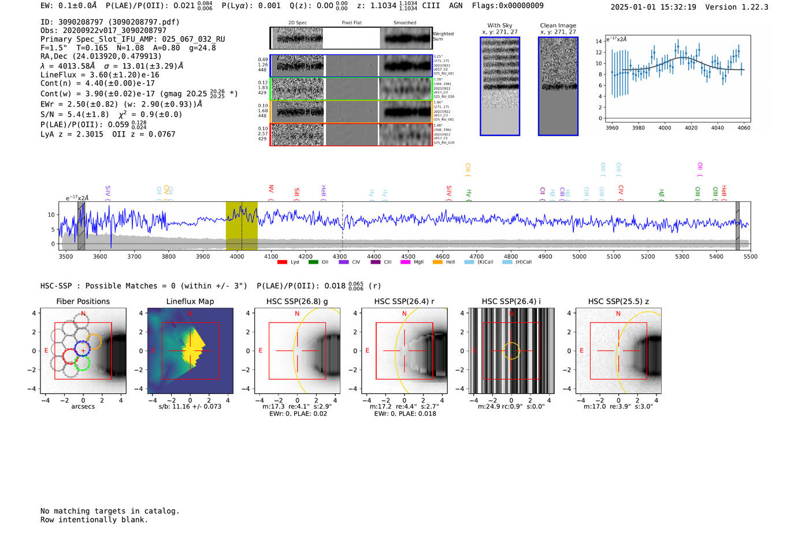The height and width of the screenshot is (551, 809).
Task: Click the 2D Spec column header
Action: point(298,23)
